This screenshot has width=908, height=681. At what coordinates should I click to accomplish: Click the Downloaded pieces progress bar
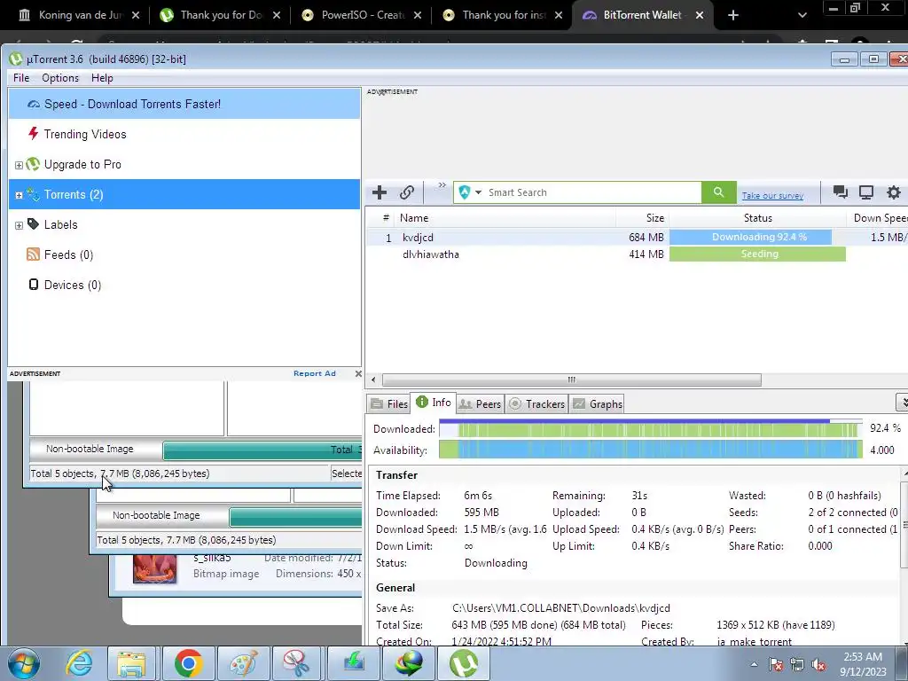click(x=651, y=429)
